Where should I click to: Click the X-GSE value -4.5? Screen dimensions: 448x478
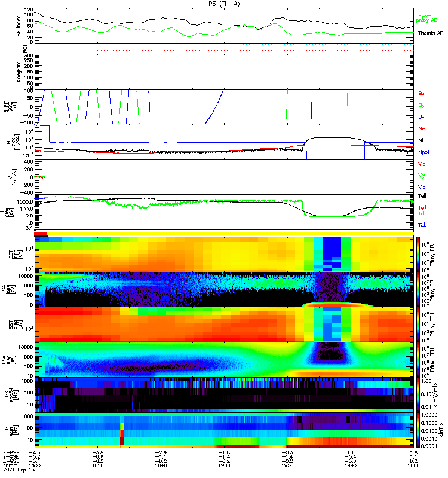(35, 453)
